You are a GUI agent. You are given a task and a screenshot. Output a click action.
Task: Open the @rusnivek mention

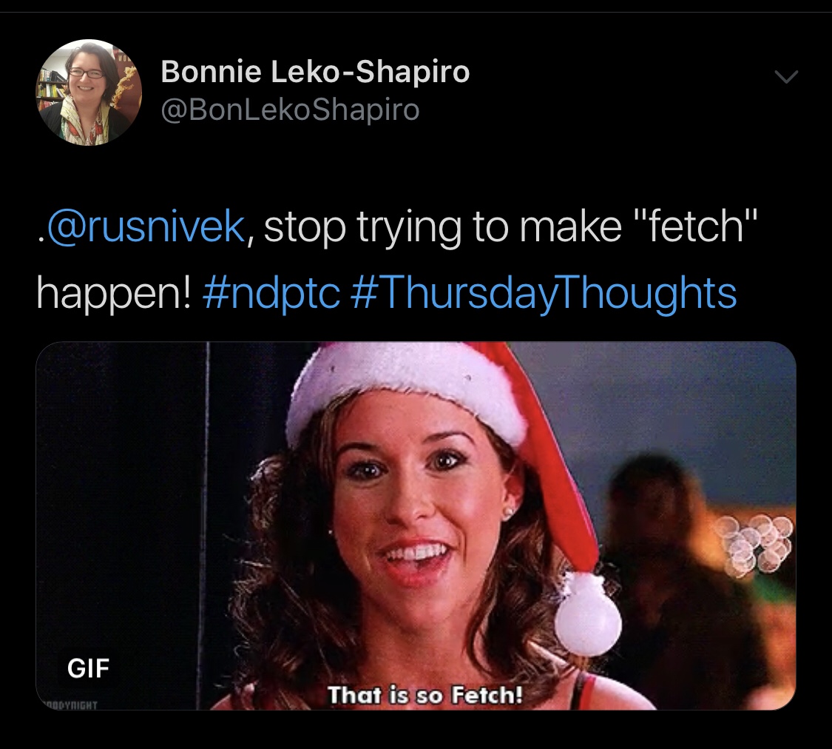coord(146,226)
